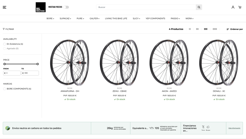Click the Tierra icon in banner
Image resolution: width=246 pixels, height=139 pixels.
click(x=203, y=127)
